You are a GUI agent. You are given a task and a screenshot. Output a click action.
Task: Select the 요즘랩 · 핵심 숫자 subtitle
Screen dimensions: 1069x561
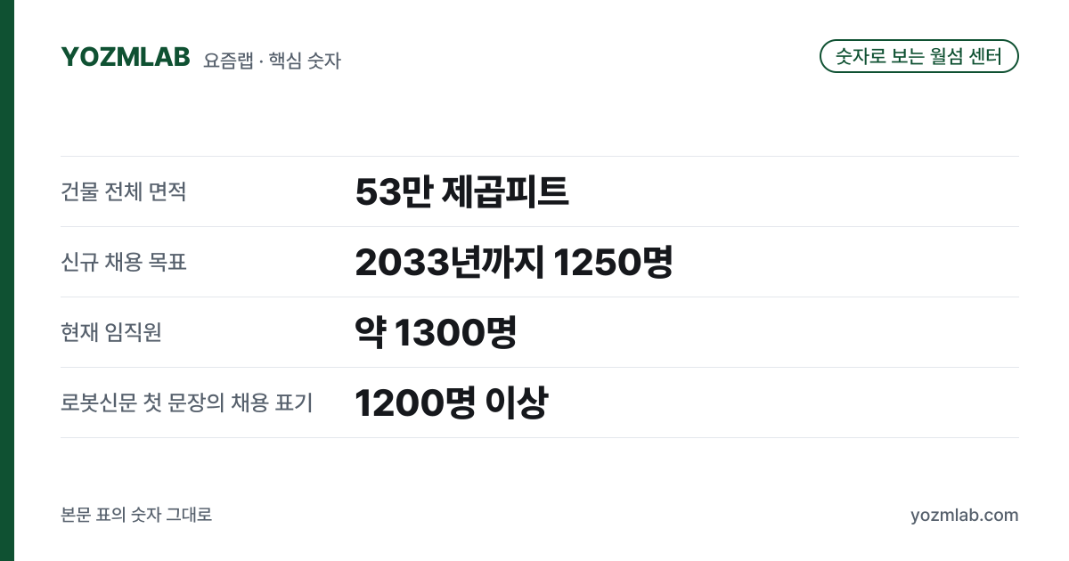point(272,61)
